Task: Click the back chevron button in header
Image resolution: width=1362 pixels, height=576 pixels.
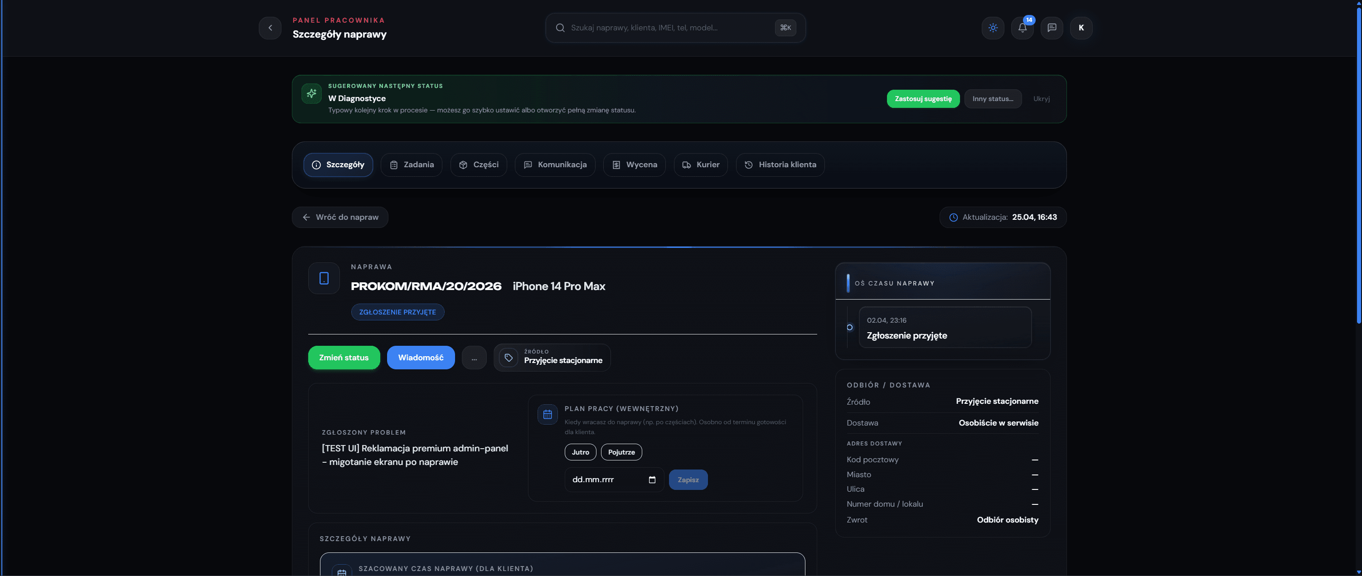Action: [x=270, y=28]
